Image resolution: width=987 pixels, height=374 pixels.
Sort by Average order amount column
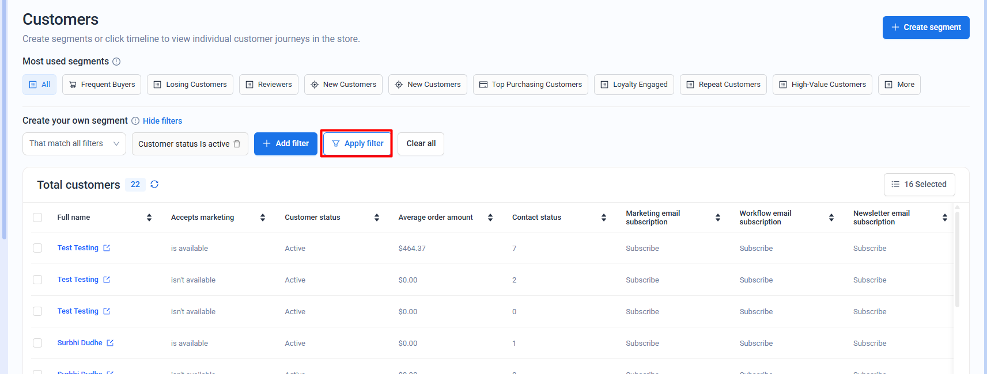490,217
